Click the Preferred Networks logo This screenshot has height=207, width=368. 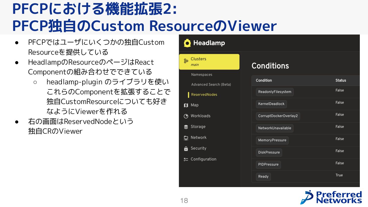(331, 197)
